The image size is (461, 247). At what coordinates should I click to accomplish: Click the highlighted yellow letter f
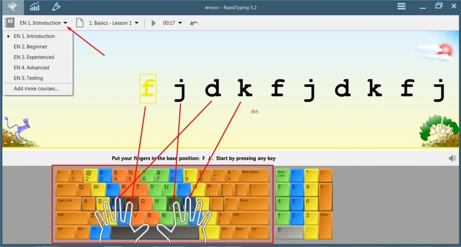point(148,89)
